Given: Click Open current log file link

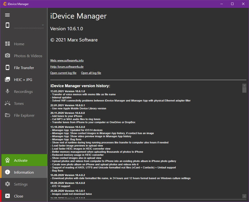Looking at the screenshot, I should (x=63, y=73).
